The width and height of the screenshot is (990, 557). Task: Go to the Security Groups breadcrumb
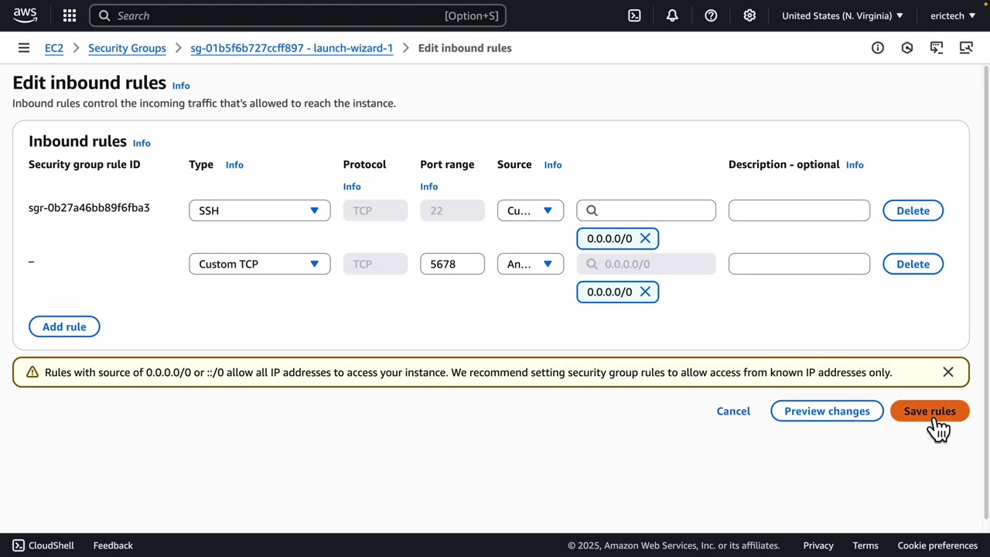point(127,48)
